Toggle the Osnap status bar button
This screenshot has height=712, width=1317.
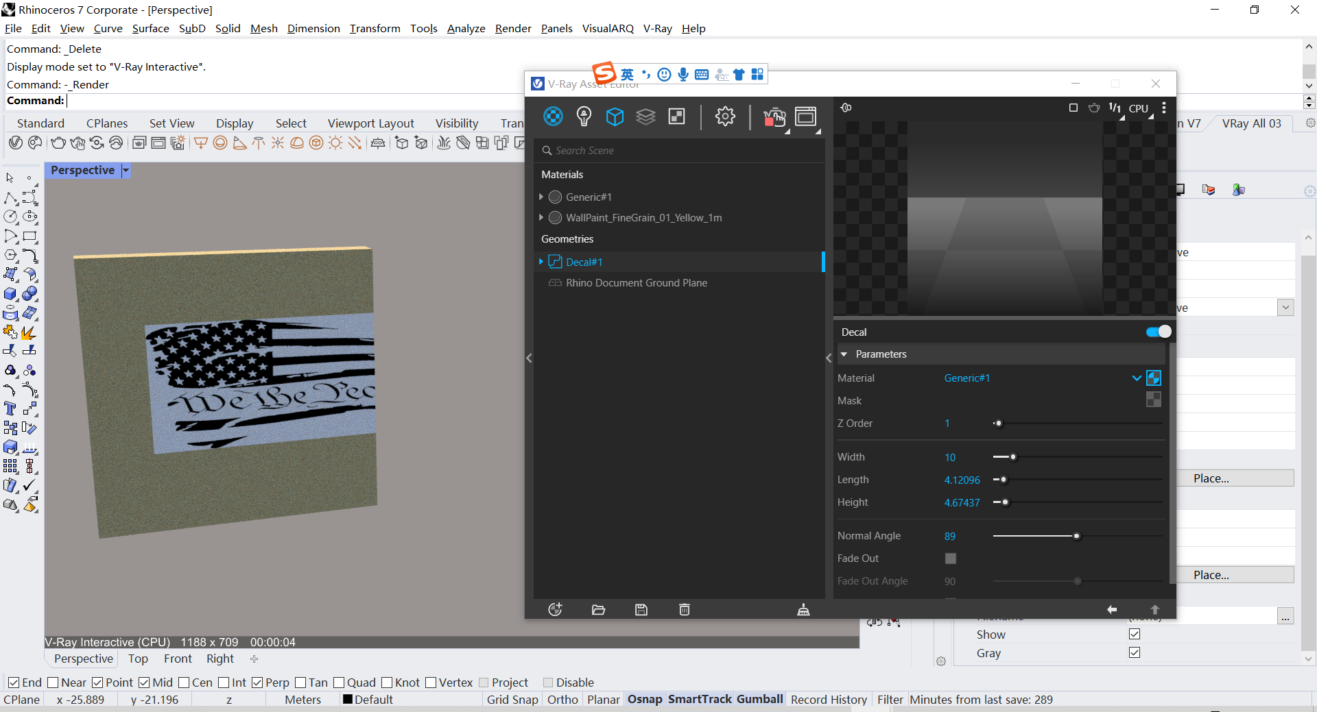pyautogui.click(x=645, y=699)
